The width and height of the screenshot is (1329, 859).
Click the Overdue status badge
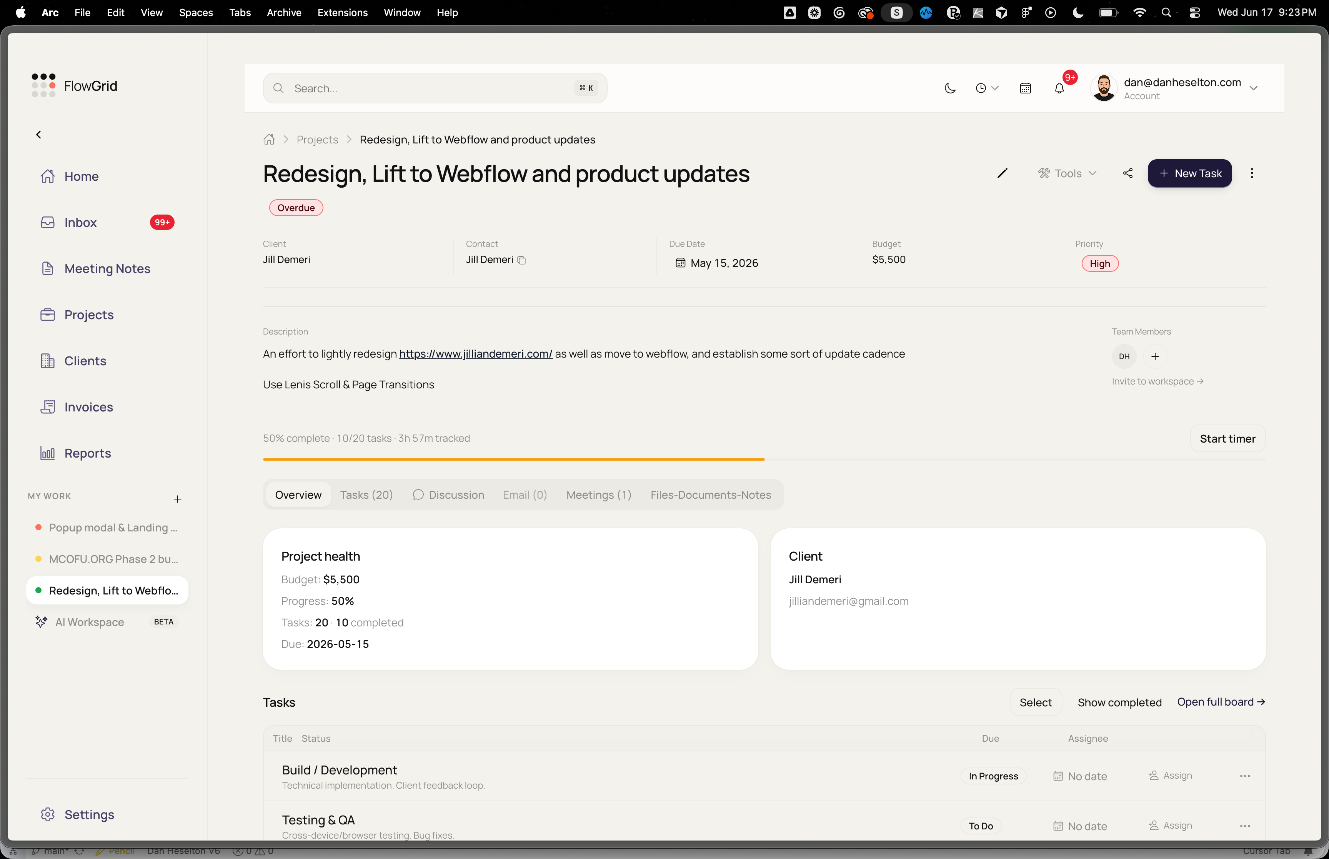click(296, 208)
